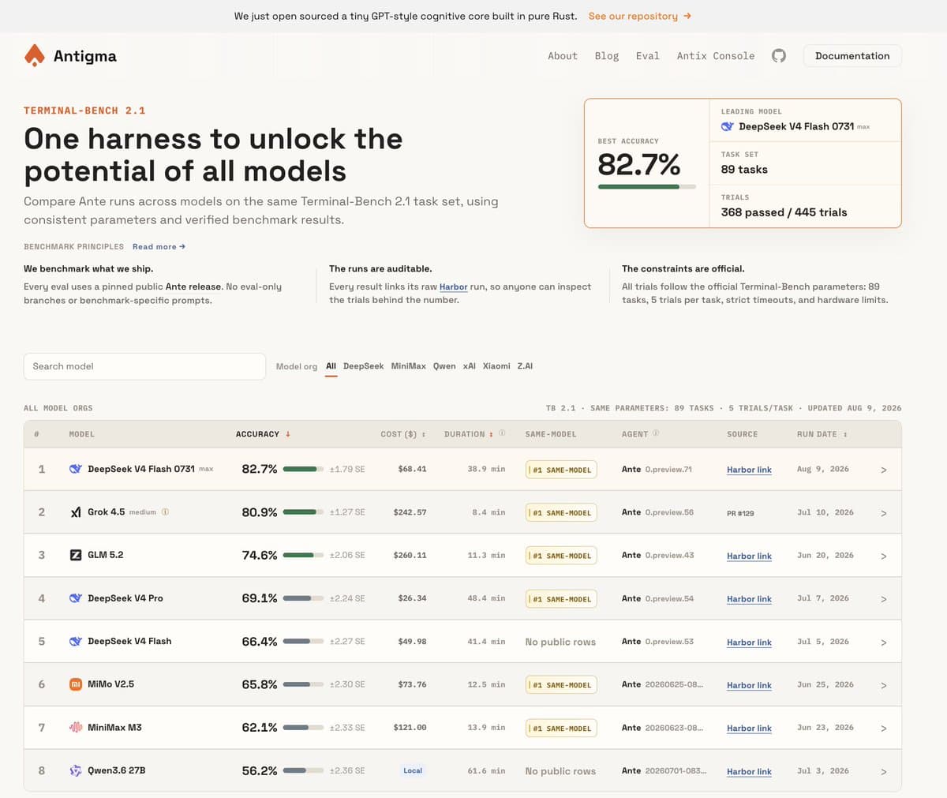Filter by MiniMax model org
This screenshot has width=947, height=798.
coord(408,366)
